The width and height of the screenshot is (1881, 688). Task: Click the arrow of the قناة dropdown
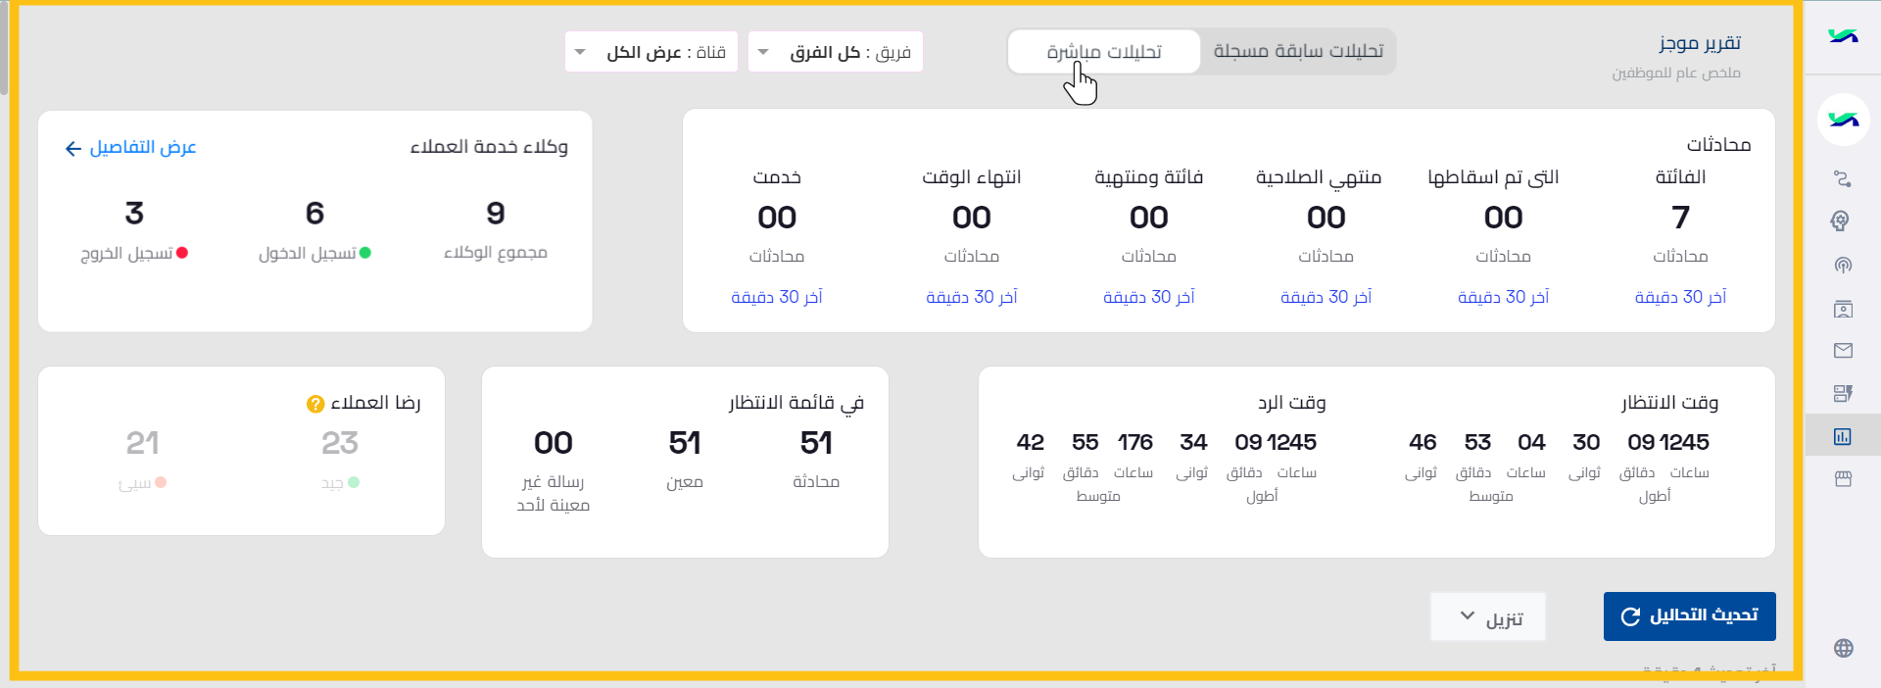tap(580, 52)
